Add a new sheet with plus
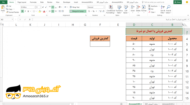This screenshot has height=105, width=190. coord(121,104)
